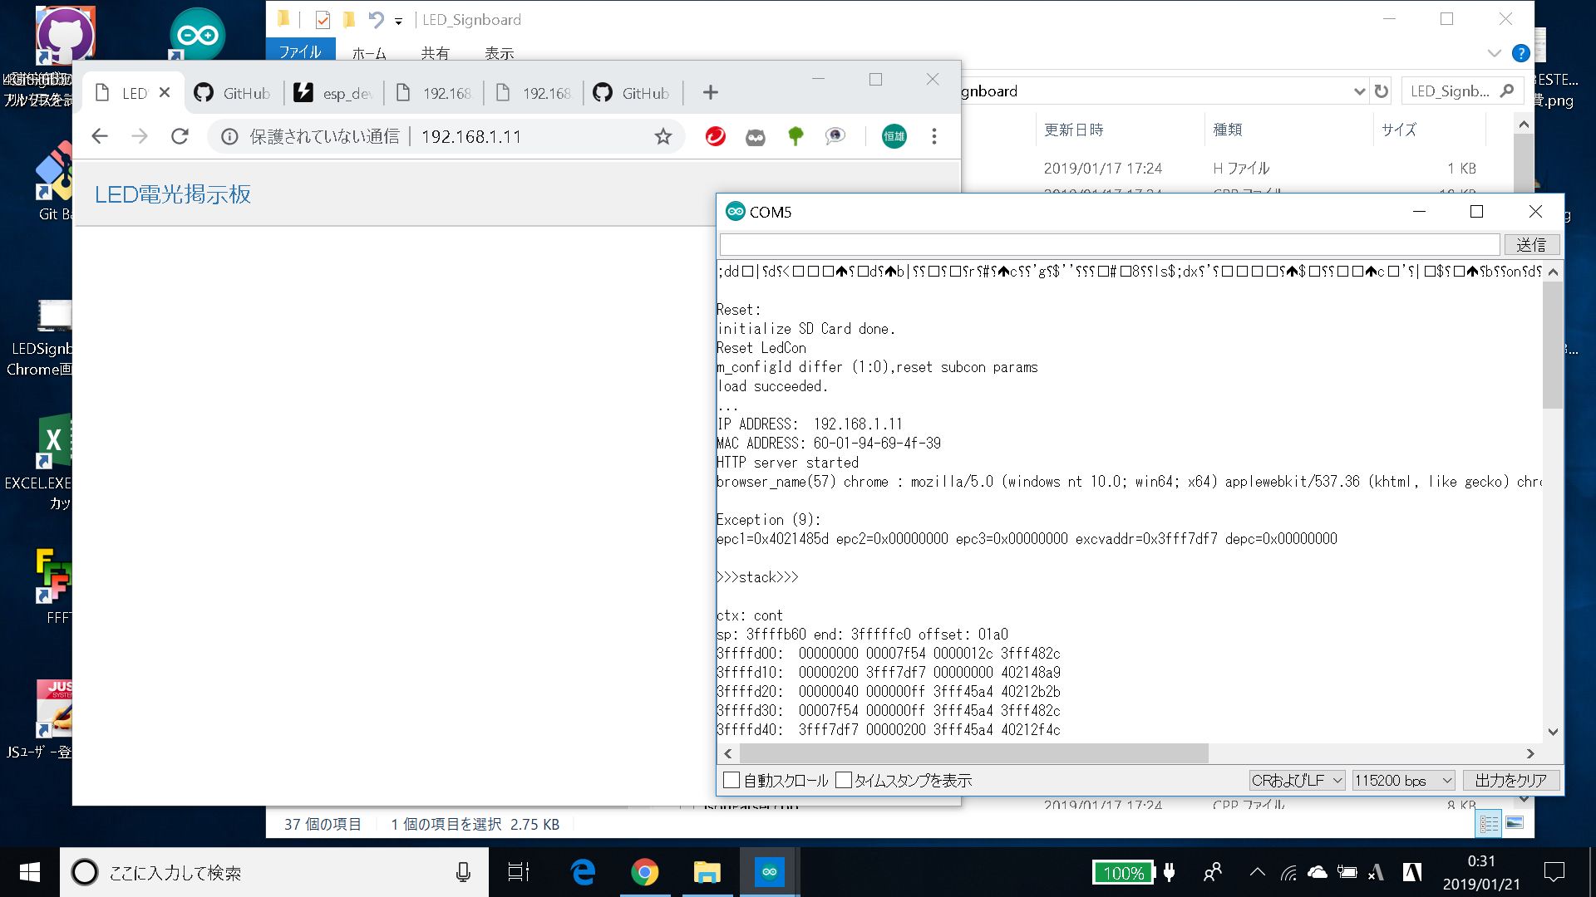Click the Chrome back arrow

pos(100,136)
